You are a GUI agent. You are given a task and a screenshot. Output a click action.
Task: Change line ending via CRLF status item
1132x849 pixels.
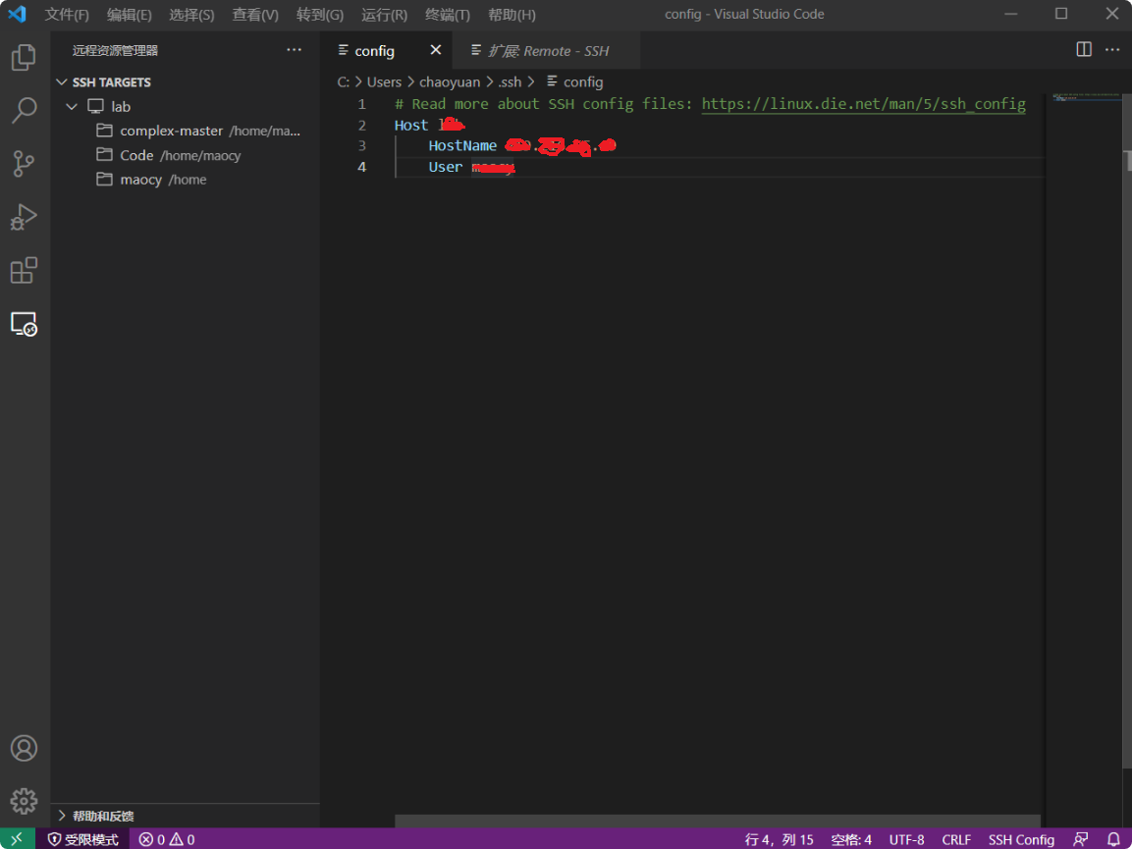point(956,839)
